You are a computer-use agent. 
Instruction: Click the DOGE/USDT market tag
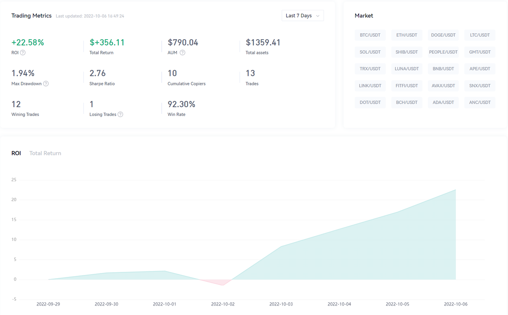[443, 35]
